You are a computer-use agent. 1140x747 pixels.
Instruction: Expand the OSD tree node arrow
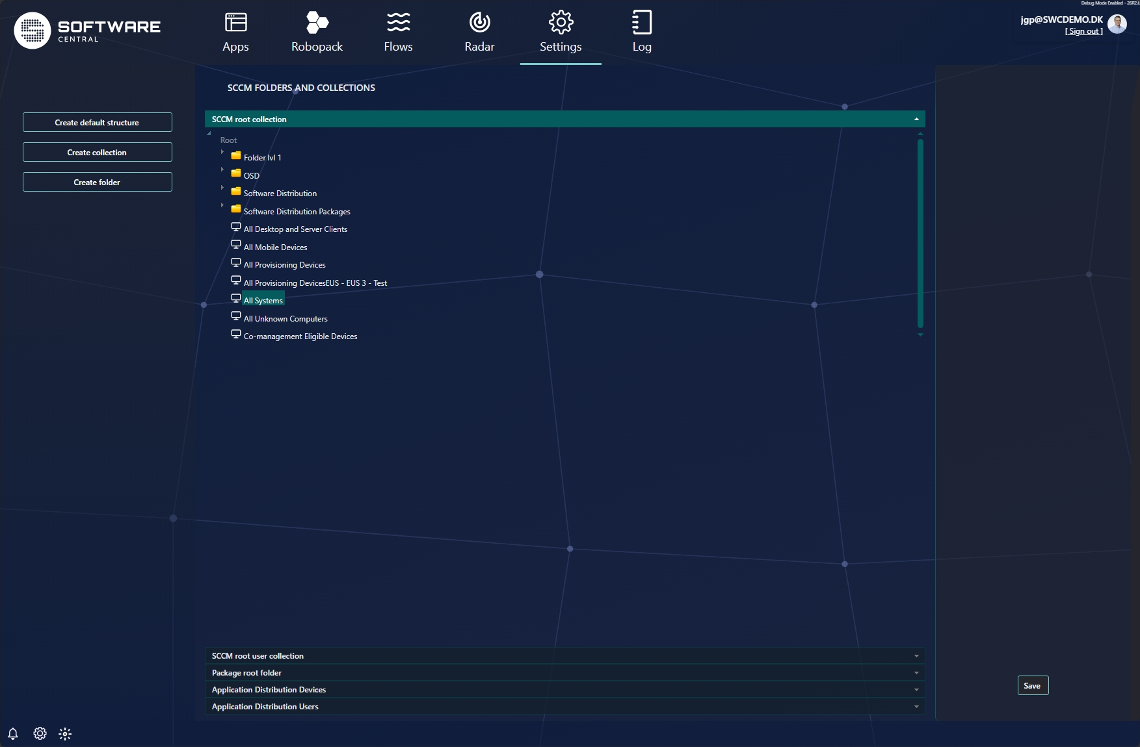pos(222,170)
